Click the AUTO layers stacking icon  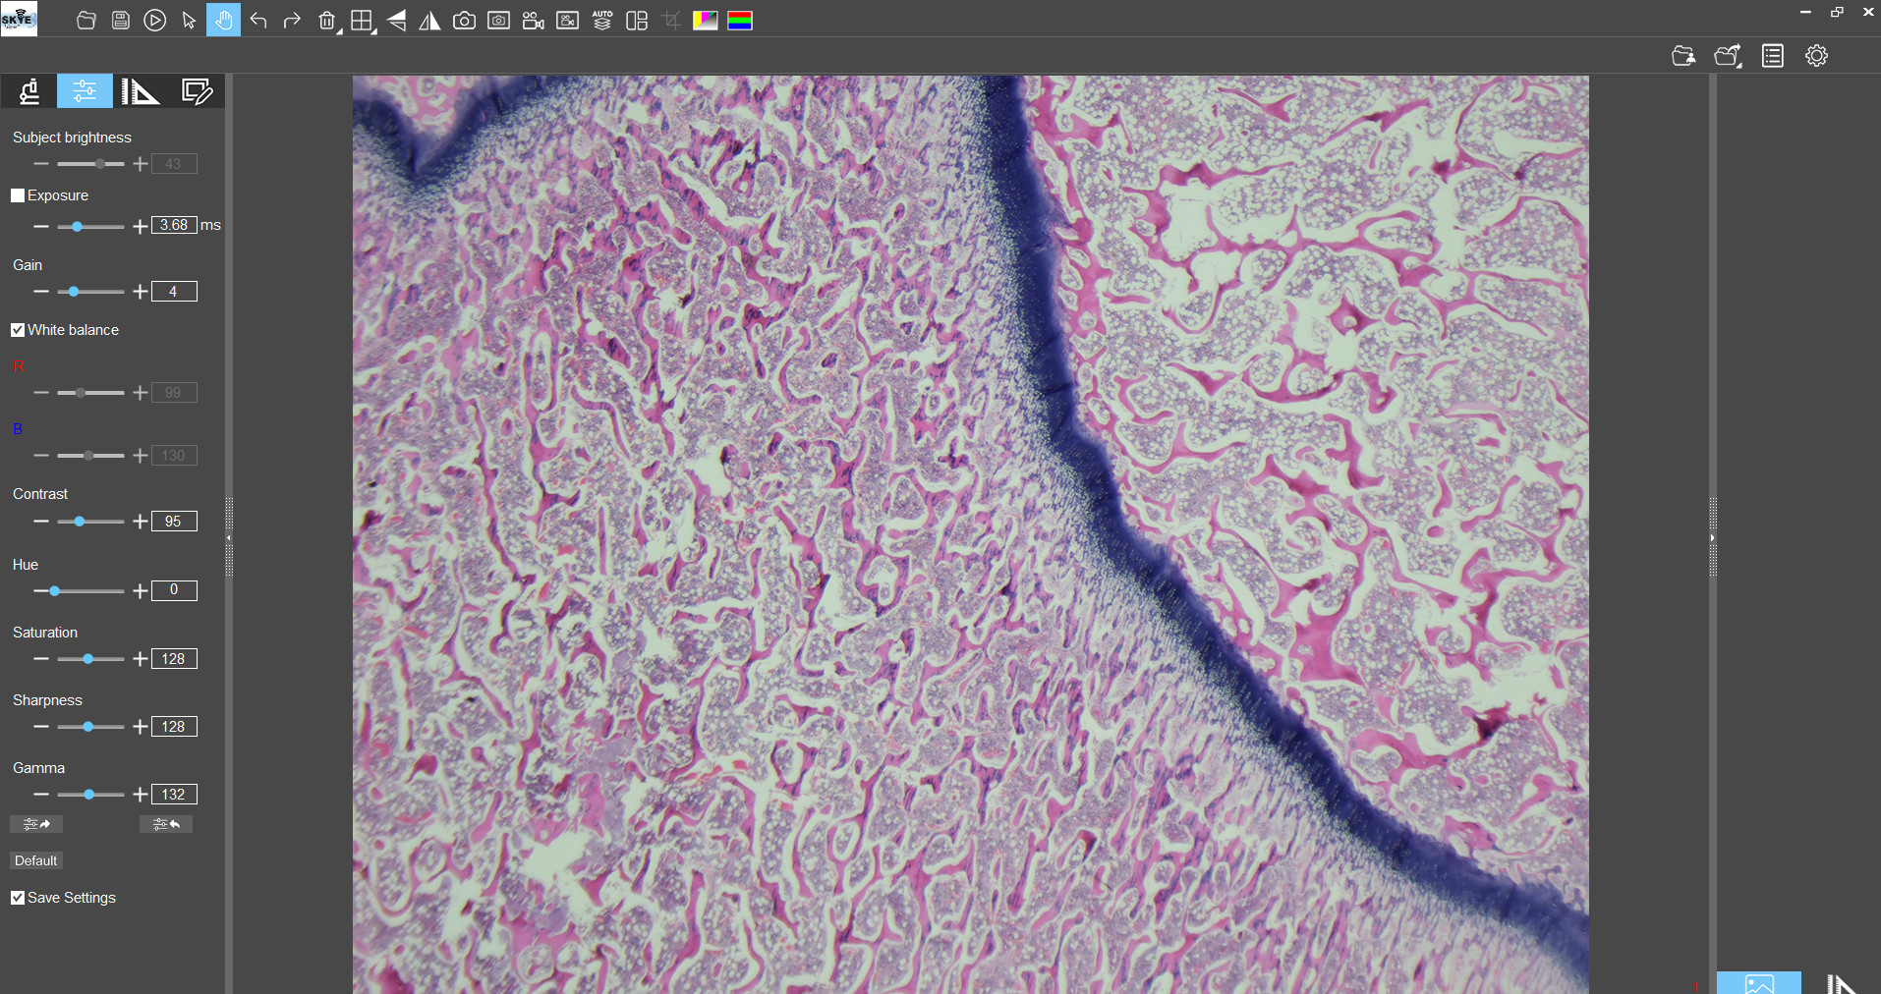click(602, 21)
